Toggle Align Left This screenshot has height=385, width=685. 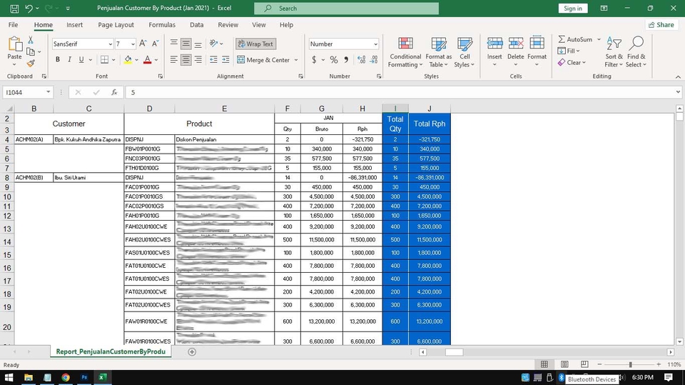tap(174, 59)
